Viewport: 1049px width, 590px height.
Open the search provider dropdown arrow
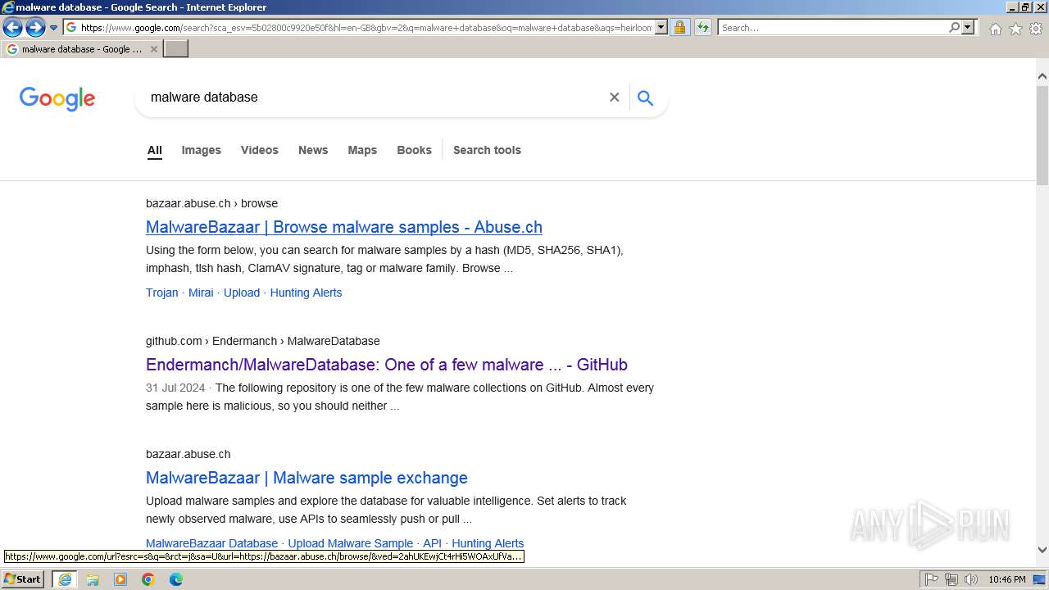coord(968,28)
